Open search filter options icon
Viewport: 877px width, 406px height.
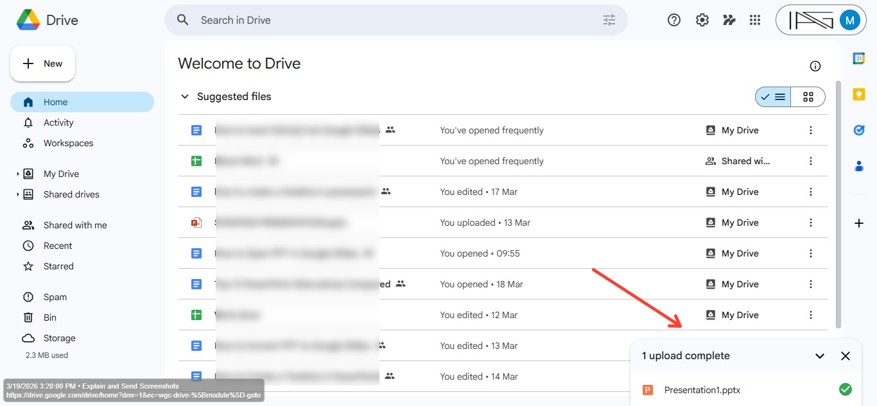[x=609, y=20]
